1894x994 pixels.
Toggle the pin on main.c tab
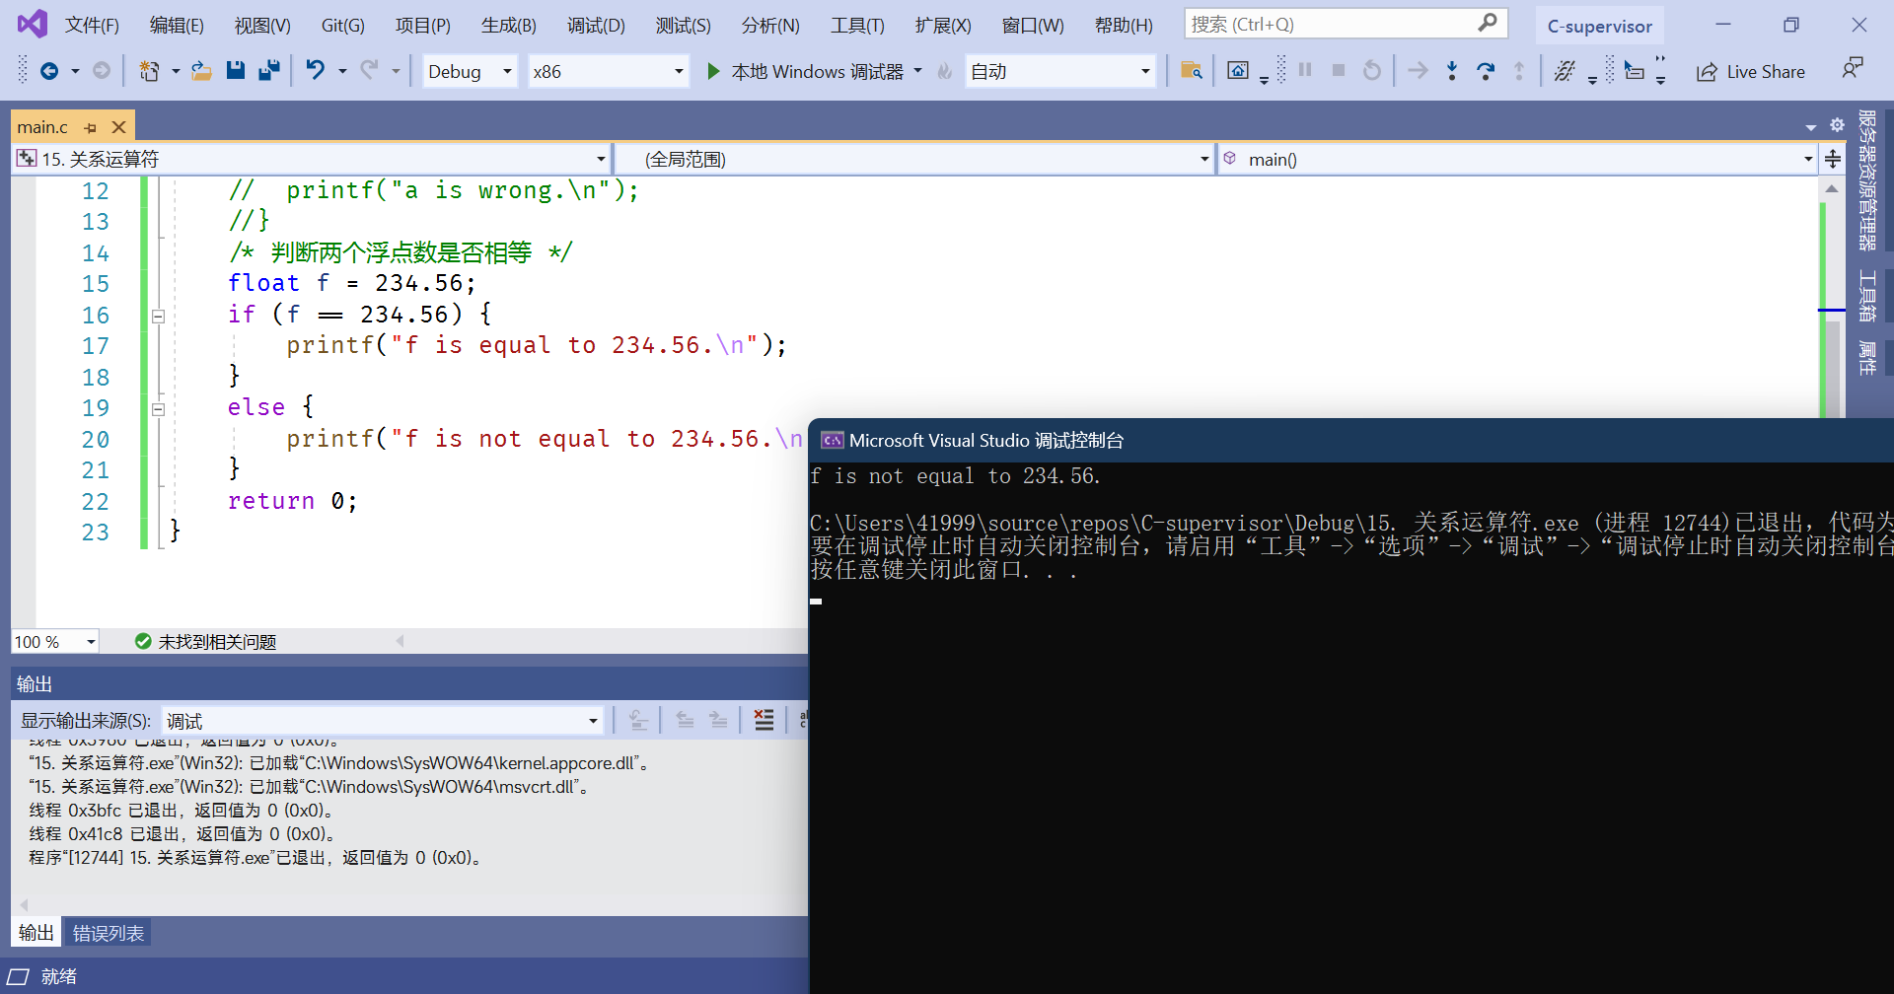91,127
